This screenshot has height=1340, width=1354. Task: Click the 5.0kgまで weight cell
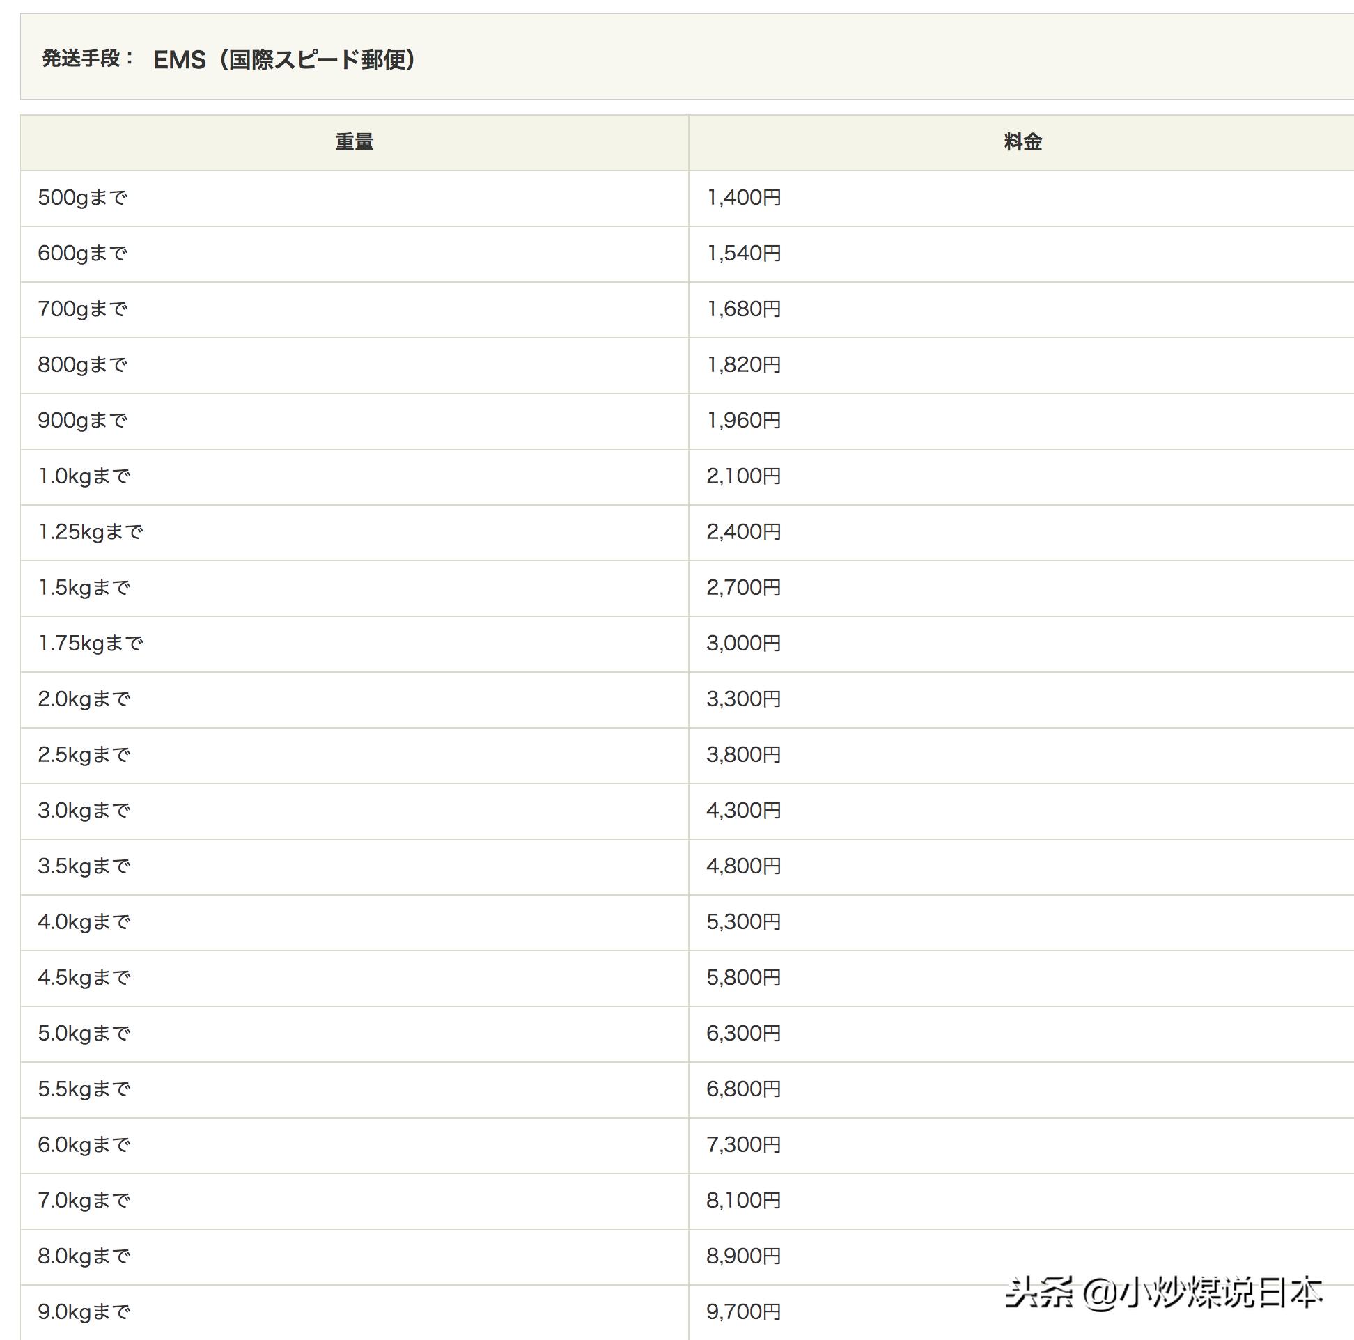84,1033
